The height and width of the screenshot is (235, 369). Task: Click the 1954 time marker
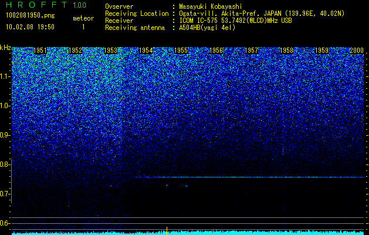tap(145, 51)
